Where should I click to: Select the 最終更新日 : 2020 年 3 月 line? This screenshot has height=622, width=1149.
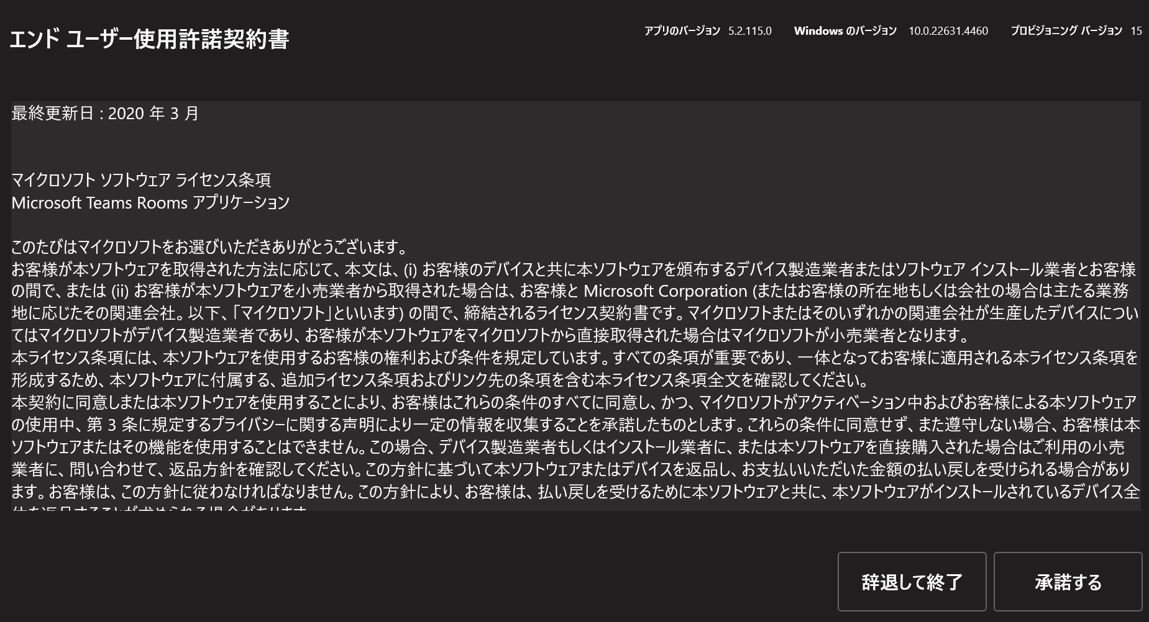[105, 113]
